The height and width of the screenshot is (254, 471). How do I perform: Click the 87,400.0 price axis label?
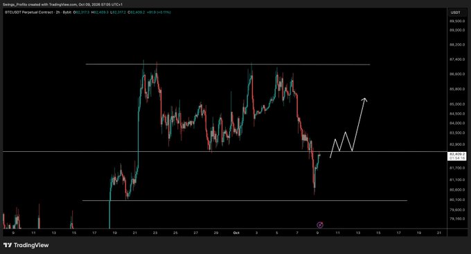[x=457, y=59]
